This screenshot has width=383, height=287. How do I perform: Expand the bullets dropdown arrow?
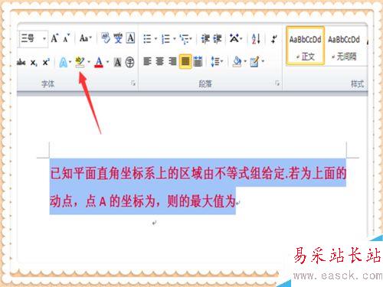[x=155, y=39]
